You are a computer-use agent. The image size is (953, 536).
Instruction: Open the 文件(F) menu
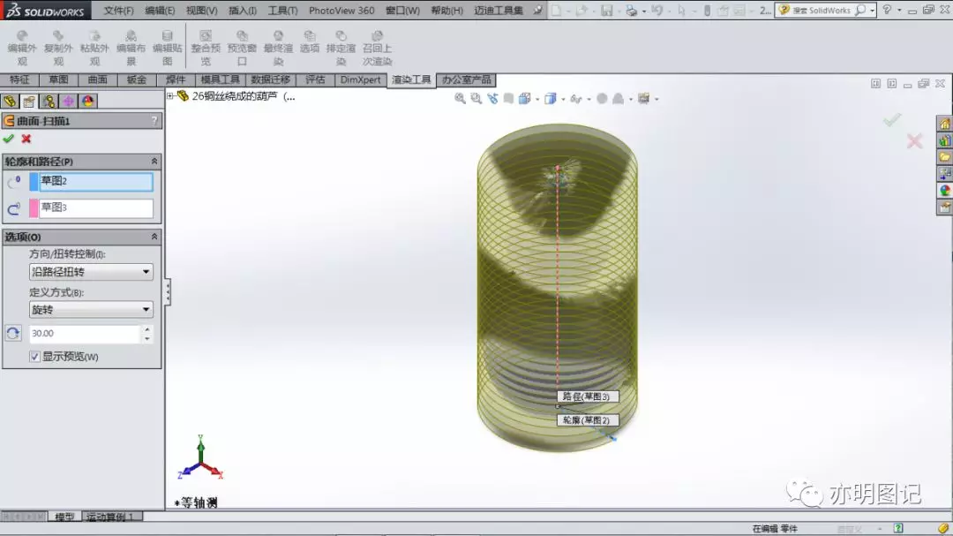click(118, 11)
